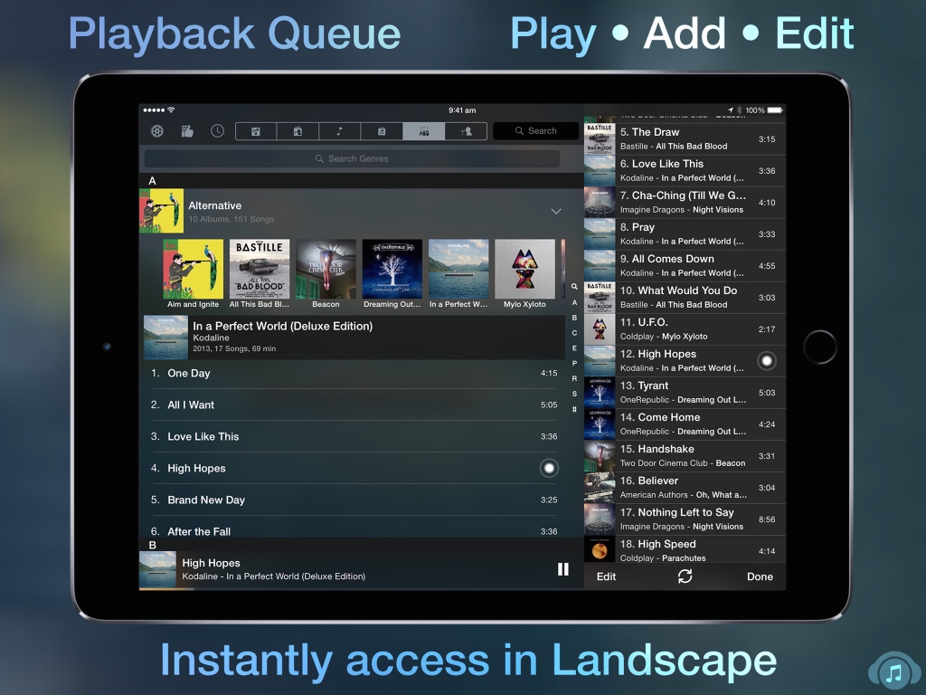The height and width of the screenshot is (695, 926).
Task: Tap the now-playing indicator on queue item 12
Action: (x=767, y=361)
